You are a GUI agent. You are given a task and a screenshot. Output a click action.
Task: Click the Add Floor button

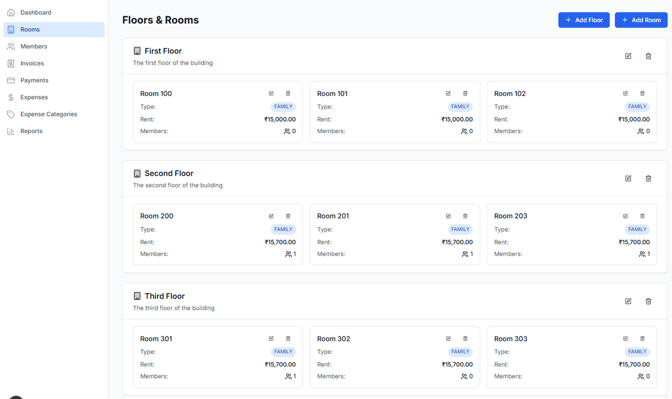pos(584,20)
